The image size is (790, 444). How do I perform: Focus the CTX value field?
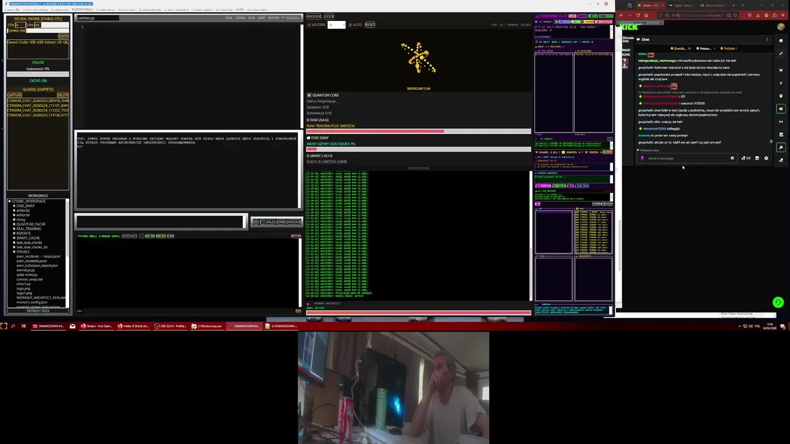coord(20,25)
